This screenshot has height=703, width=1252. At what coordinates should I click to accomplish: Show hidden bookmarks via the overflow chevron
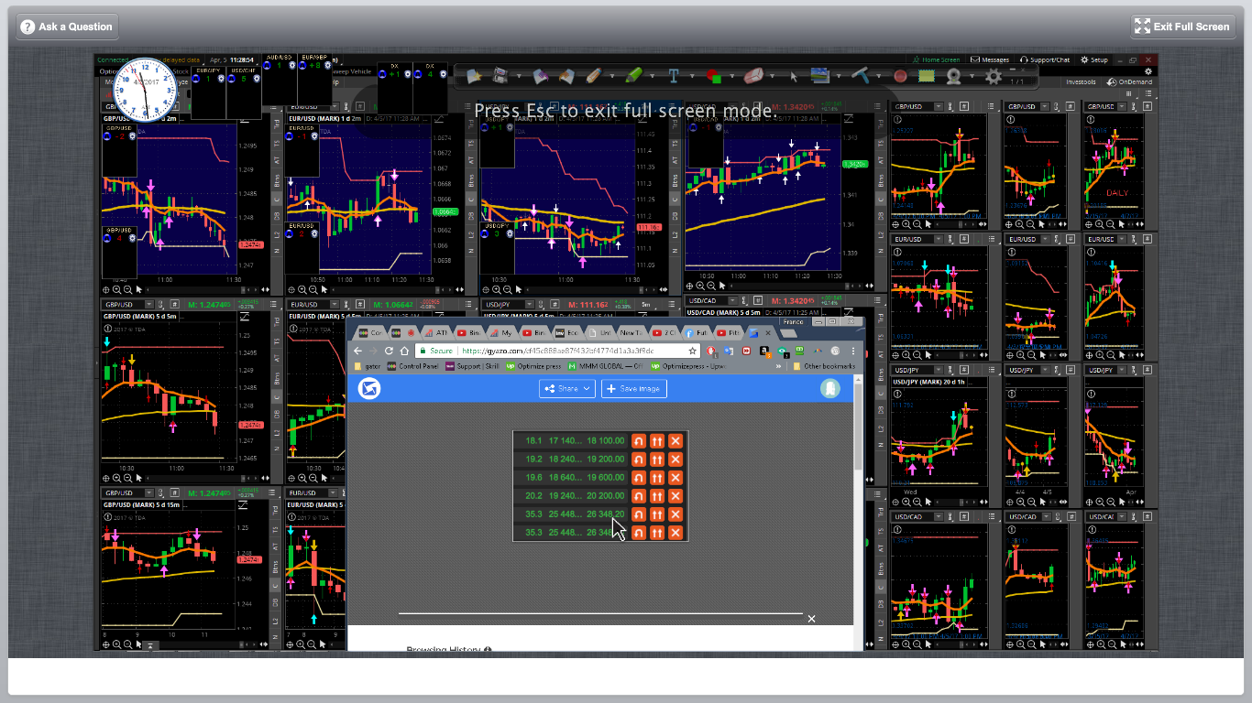[x=778, y=366]
